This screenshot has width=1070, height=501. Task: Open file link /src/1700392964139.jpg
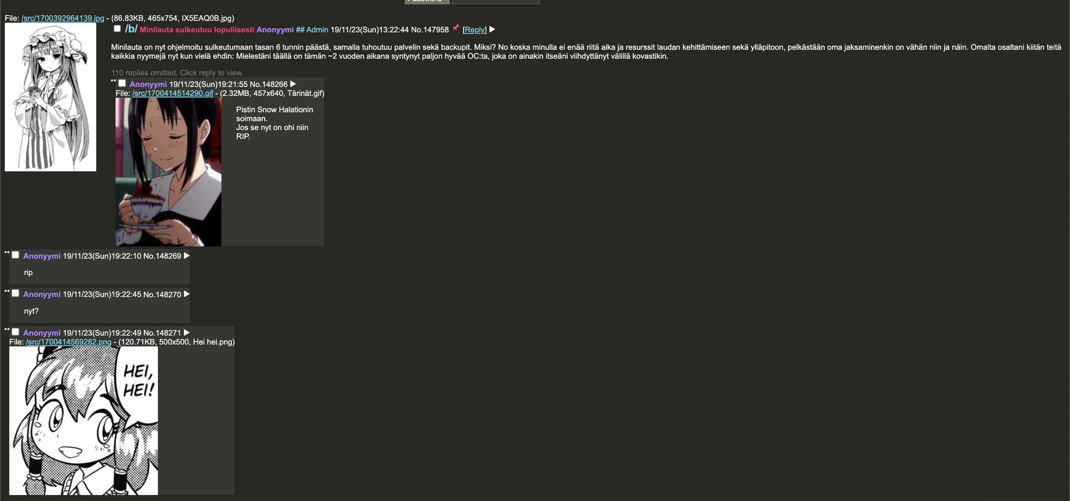tap(63, 18)
